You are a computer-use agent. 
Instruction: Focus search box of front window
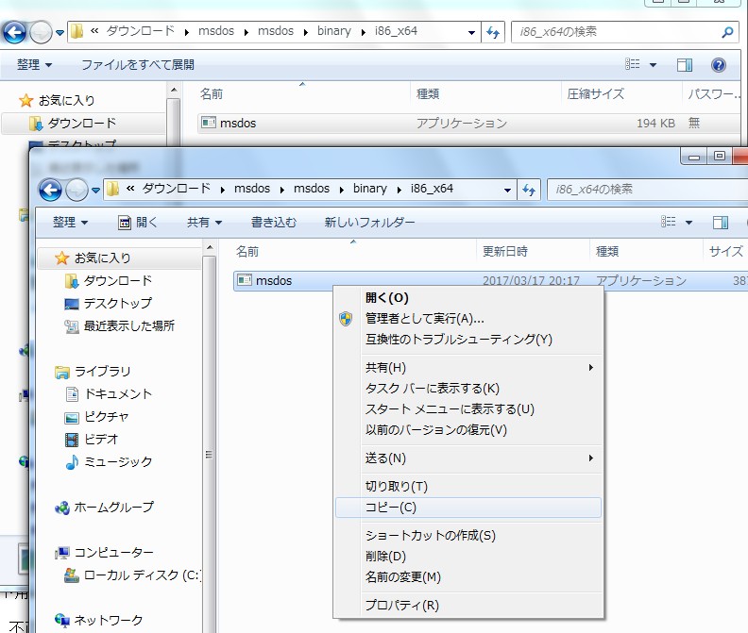click(648, 190)
